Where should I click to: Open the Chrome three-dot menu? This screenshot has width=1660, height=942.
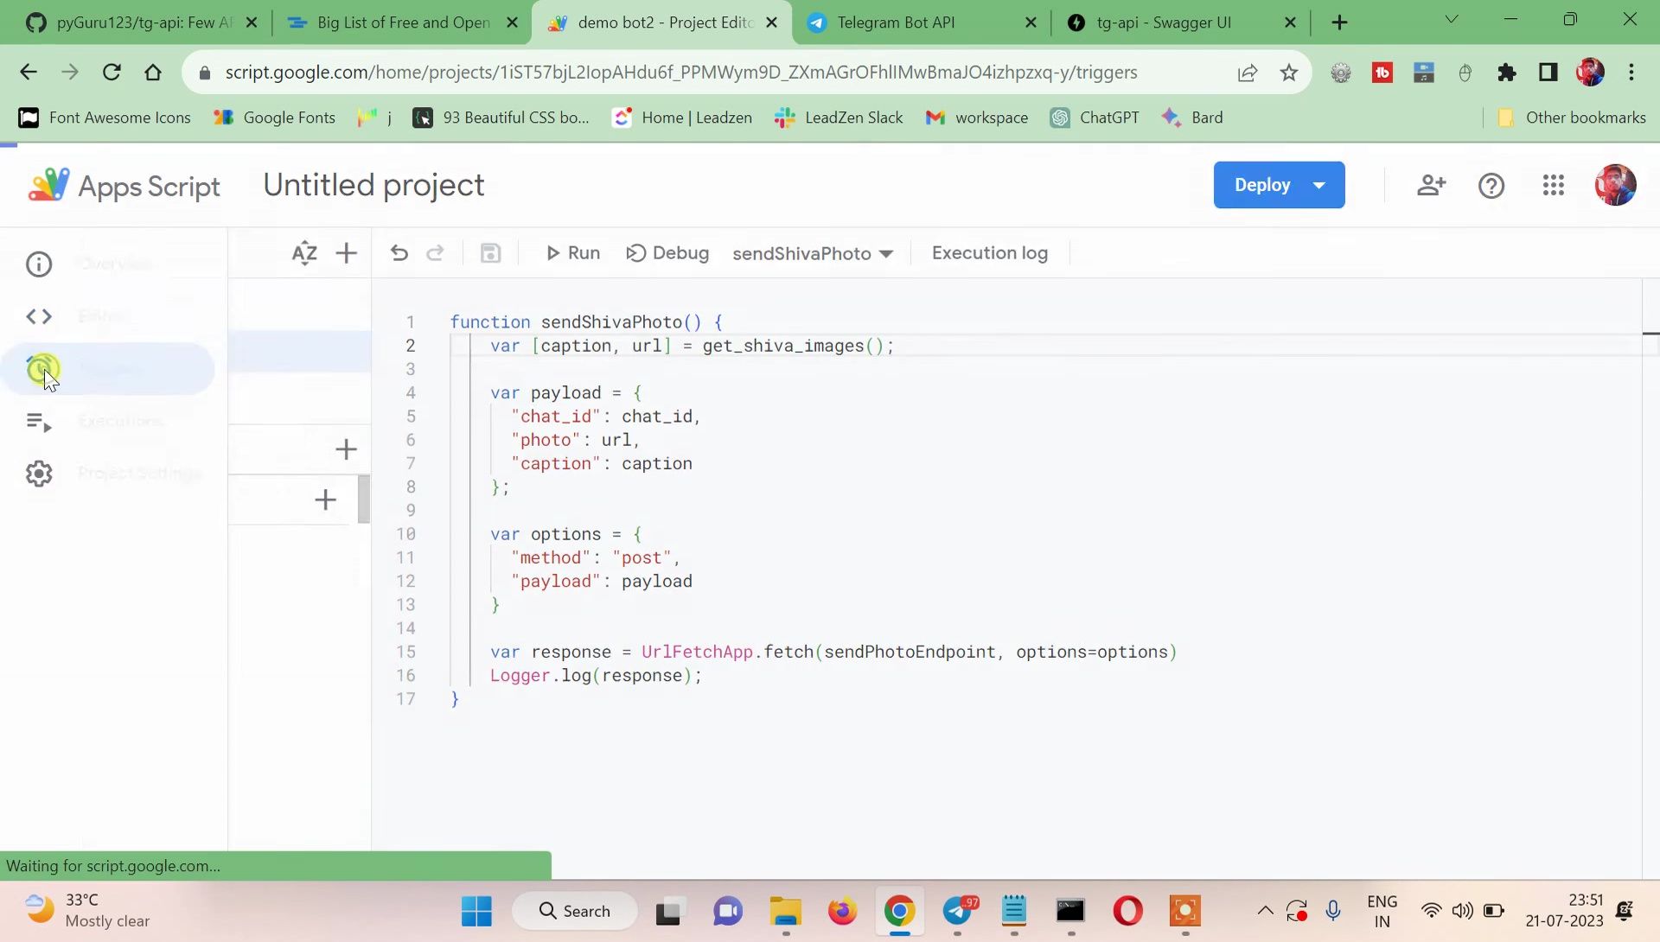click(1631, 73)
